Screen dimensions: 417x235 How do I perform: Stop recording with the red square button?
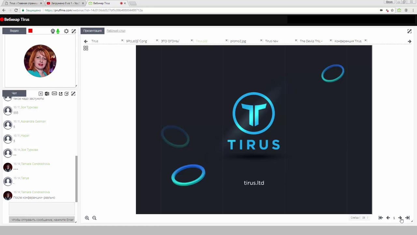point(30,31)
